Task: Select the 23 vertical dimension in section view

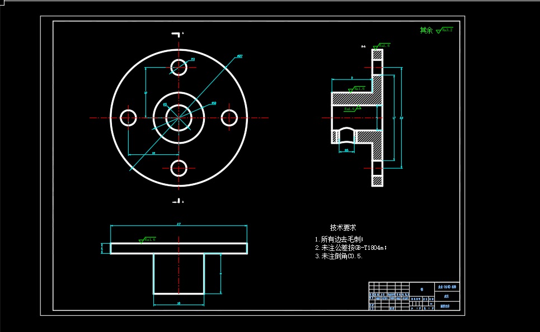Action: point(401,118)
